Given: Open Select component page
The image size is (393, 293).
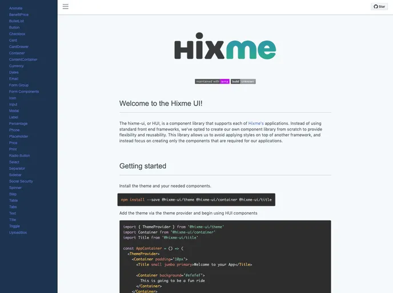Looking at the screenshot, I should (x=14, y=162).
